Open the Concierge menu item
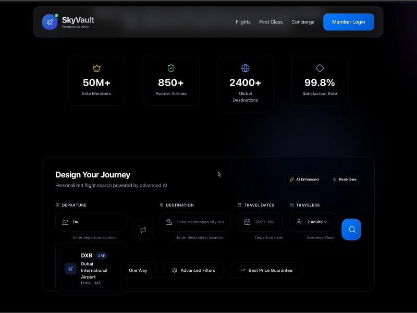Screen dimensions: 417x313 coord(303,22)
